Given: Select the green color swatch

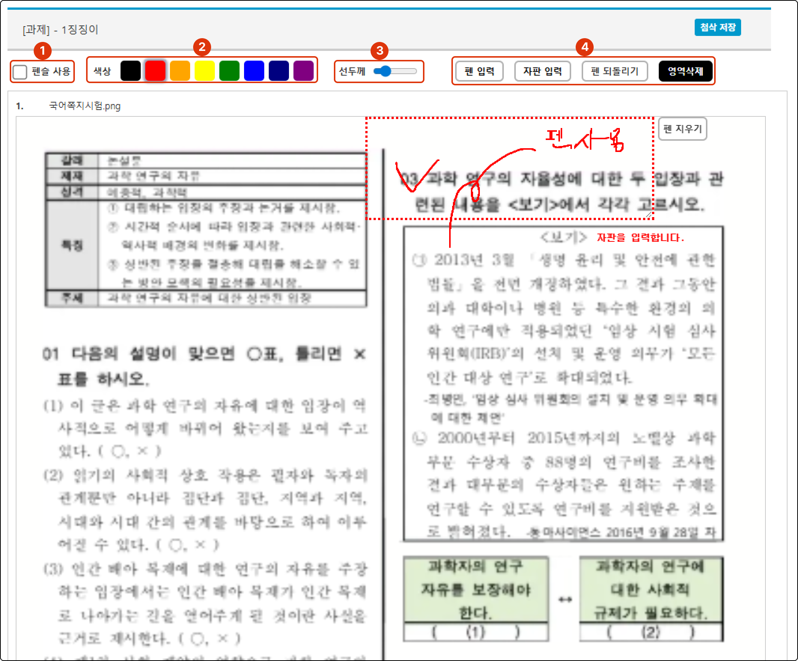Looking at the screenshot, I should pos(229,71).
